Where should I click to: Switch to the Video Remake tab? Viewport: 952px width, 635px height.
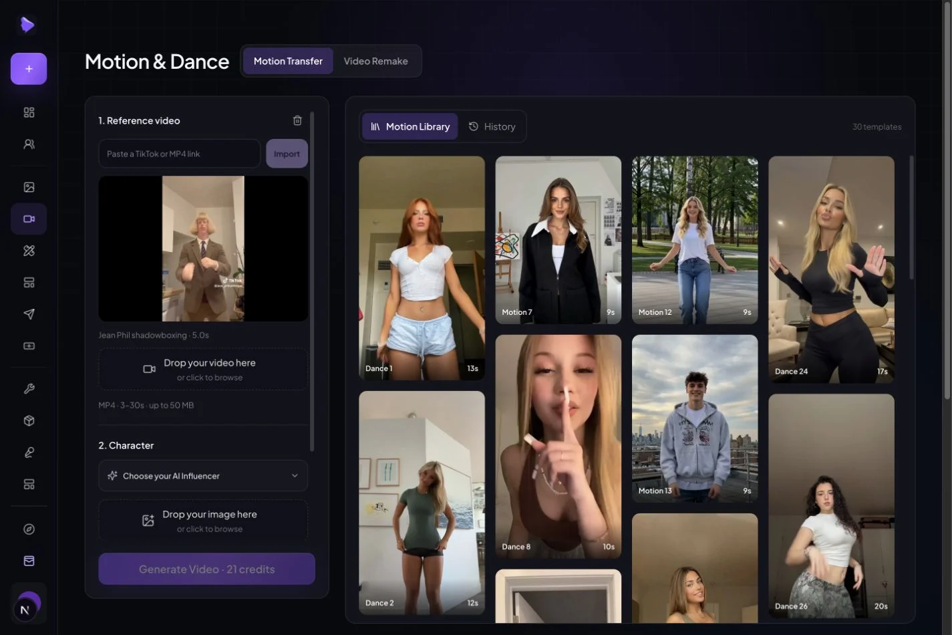click(x=375, y=61)
